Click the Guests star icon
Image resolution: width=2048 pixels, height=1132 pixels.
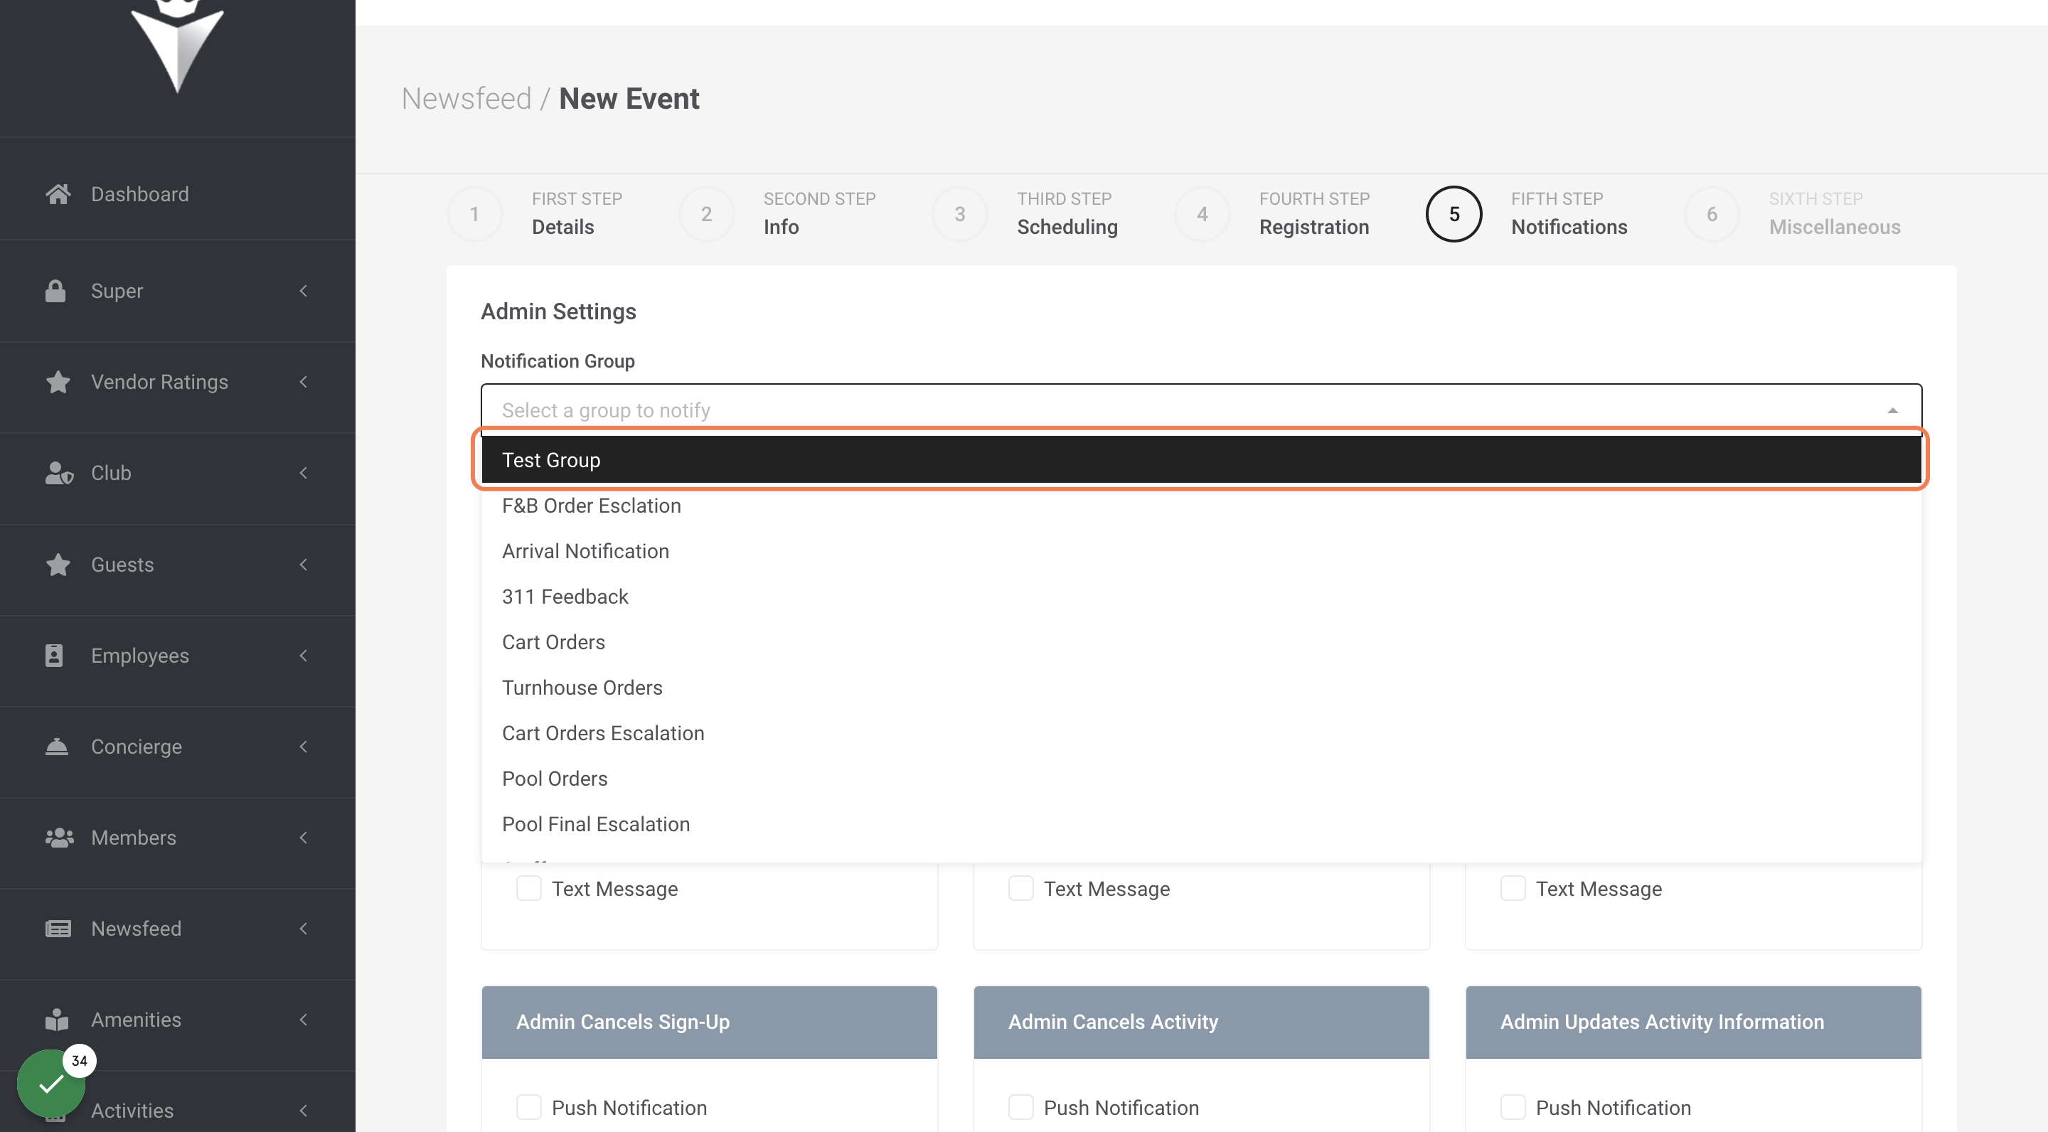tap(58, 565)
